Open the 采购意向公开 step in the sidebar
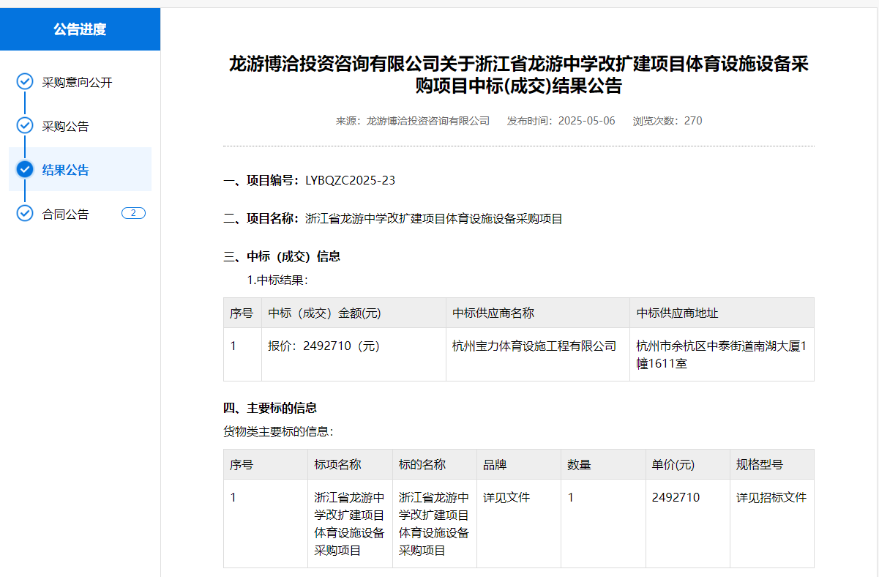Screen dimensions: 879x577 pyautogui.click(x=77, y=83)
